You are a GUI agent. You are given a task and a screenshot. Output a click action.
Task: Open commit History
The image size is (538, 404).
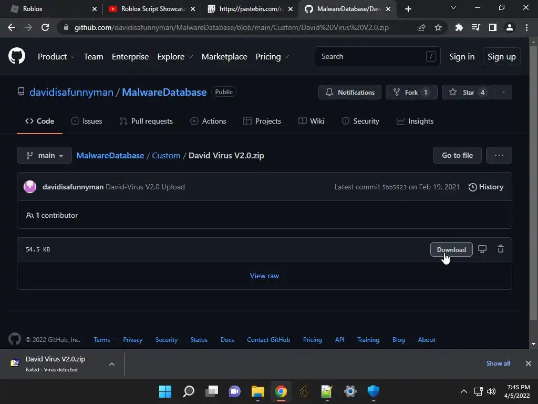click(486, 187)
